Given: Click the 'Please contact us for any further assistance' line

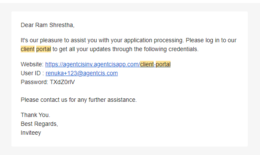Looking at the screenshot, I should [x=79, y=100].
